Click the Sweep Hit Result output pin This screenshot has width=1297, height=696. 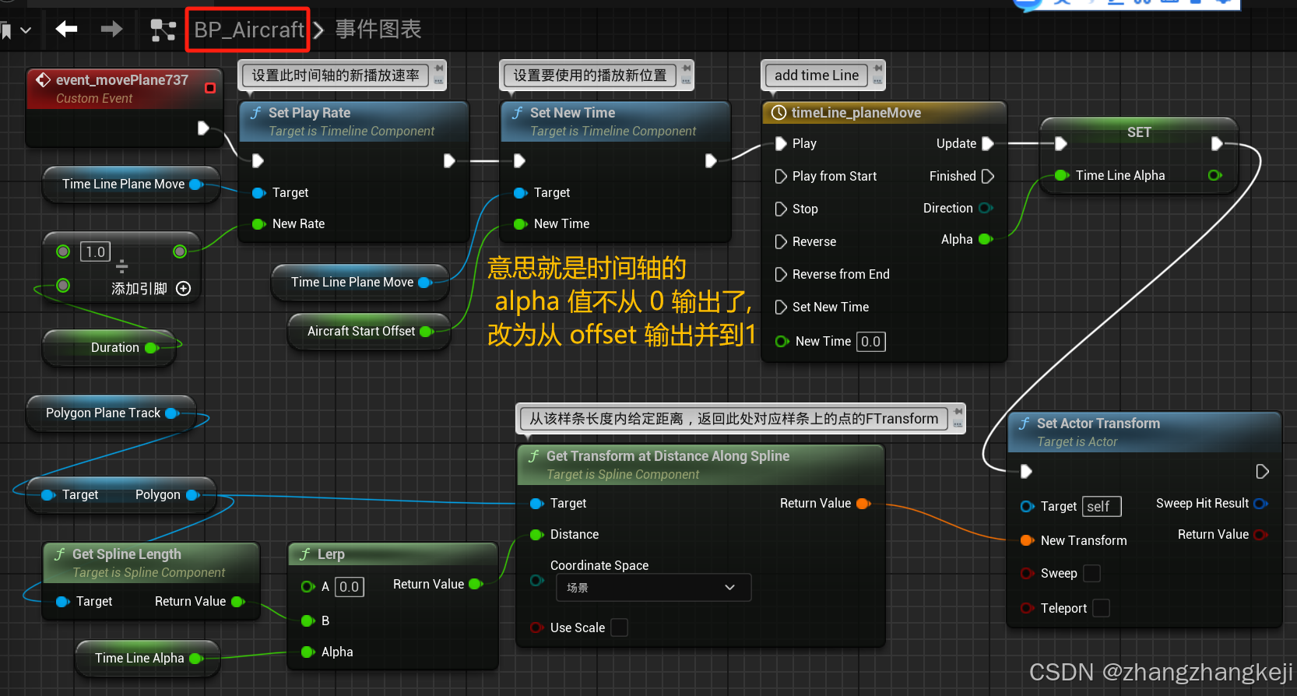tap(1260, 504)
